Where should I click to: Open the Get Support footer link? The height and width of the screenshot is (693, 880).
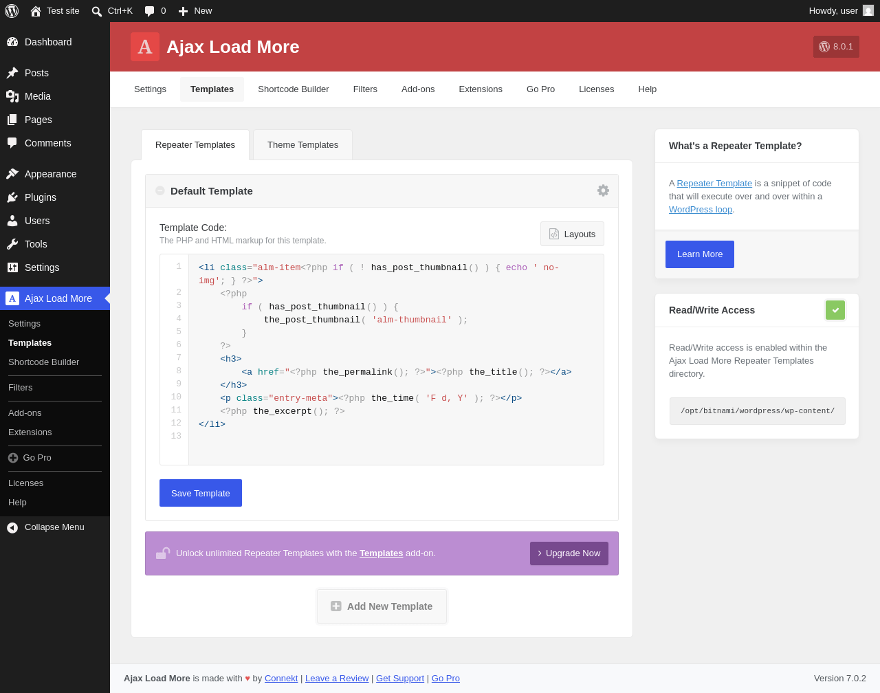(400, 679)
